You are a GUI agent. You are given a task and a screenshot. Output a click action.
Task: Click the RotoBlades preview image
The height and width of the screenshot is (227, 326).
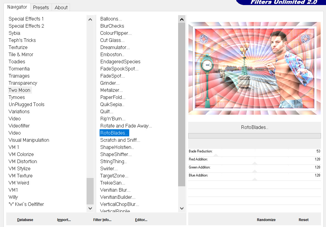(254, 68)
